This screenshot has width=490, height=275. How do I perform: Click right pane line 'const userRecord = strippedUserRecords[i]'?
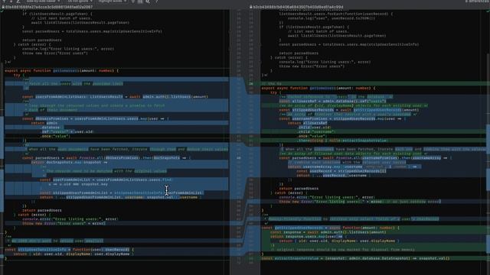[341, 171]
